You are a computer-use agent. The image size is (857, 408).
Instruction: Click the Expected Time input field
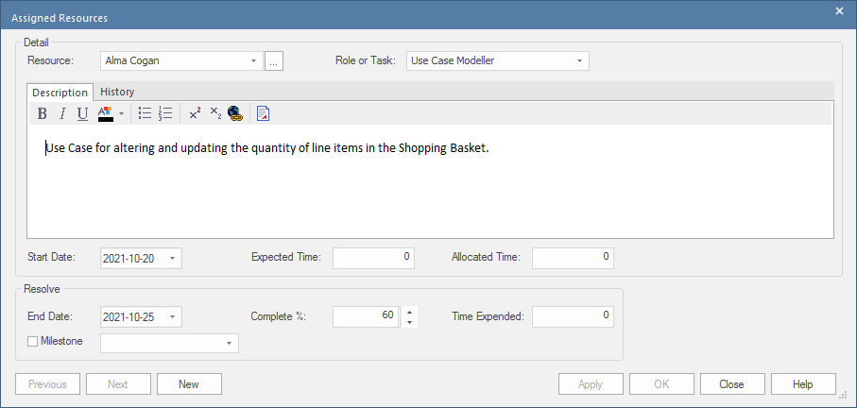(x=372, y=257)
